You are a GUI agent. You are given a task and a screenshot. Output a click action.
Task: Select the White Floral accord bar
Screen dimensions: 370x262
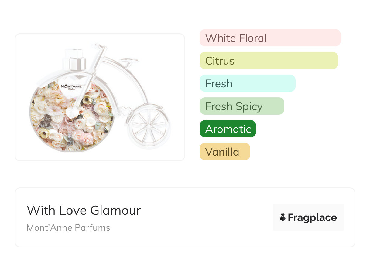pos(270,38)
